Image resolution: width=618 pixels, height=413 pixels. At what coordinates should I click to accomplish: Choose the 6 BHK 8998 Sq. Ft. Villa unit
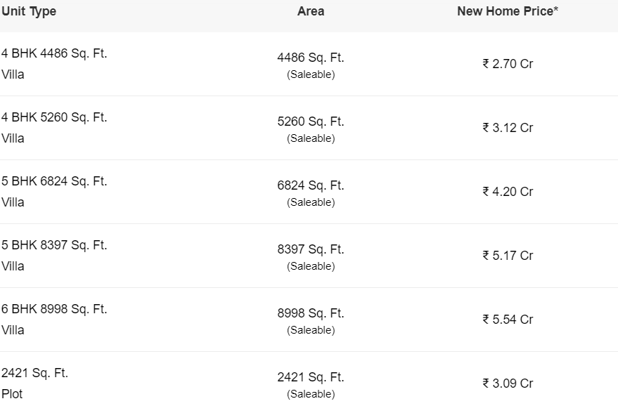tap(54, 320)
